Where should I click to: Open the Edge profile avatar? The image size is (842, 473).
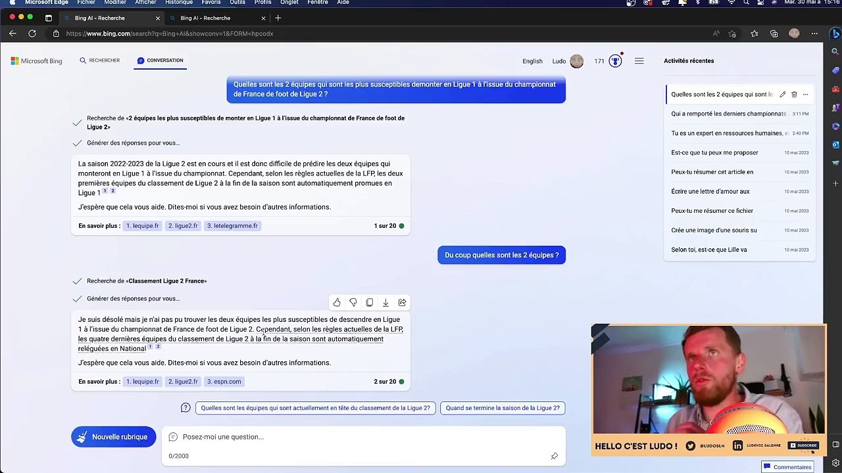[x=794, y=34]
